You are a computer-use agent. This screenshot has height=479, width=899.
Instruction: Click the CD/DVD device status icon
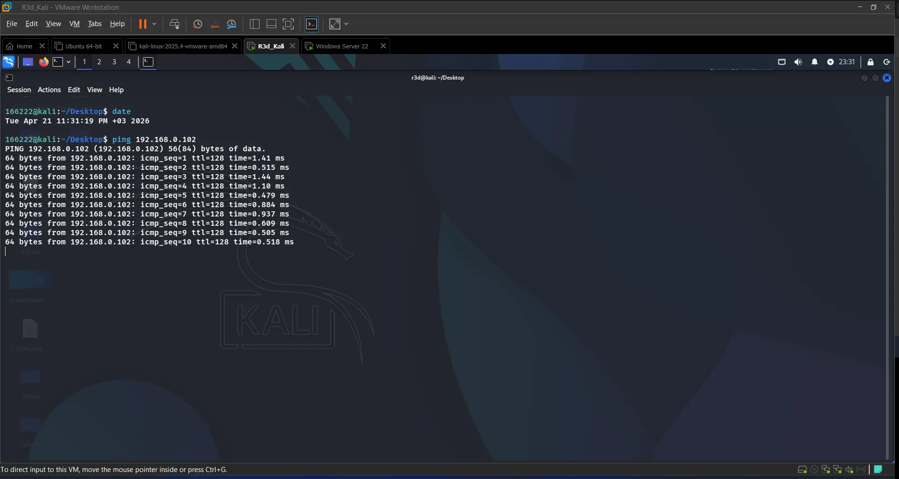click(x=814, y=469)
